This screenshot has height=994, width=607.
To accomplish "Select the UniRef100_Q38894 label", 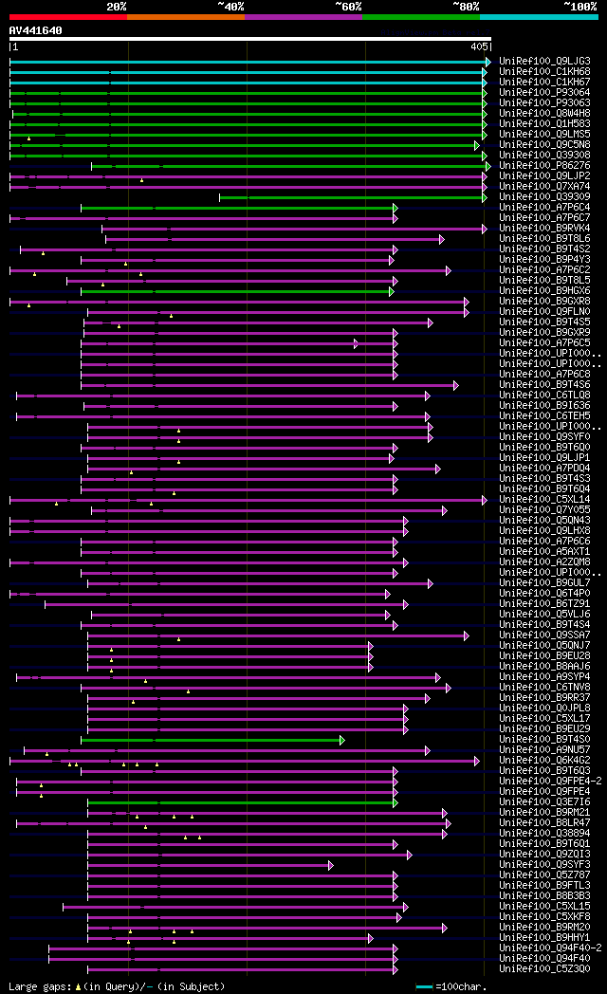I will point(544,835).
